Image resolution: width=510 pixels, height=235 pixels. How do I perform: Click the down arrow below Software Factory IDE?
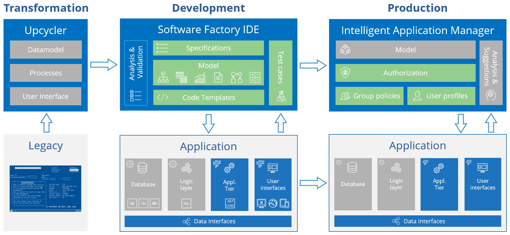pos(209,124)
